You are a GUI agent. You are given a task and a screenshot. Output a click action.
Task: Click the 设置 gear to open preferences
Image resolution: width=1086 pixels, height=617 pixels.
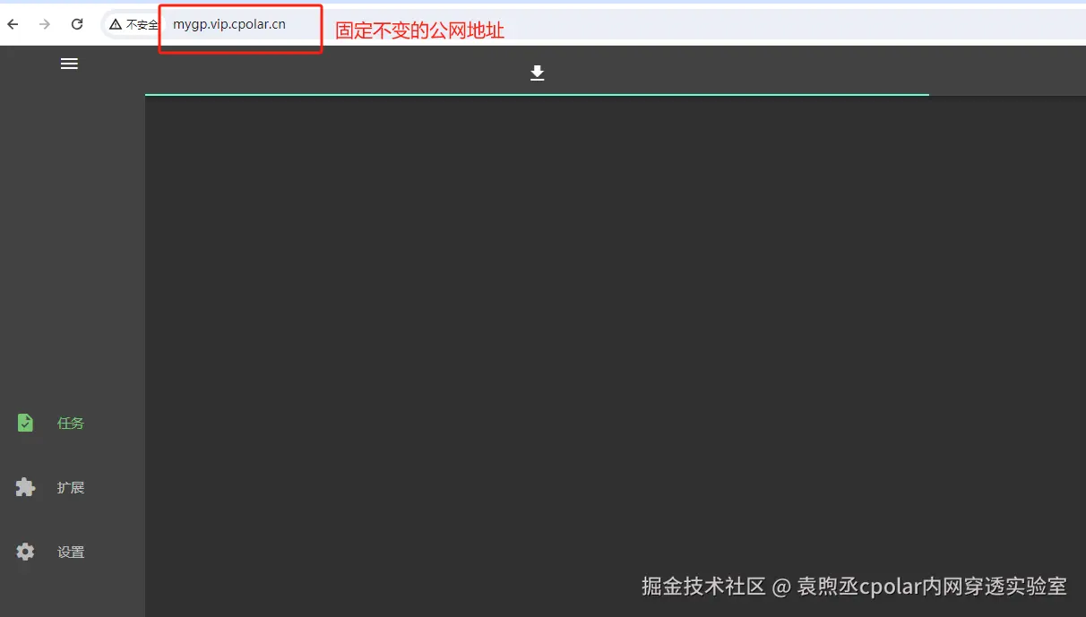[x=24, y=552]
